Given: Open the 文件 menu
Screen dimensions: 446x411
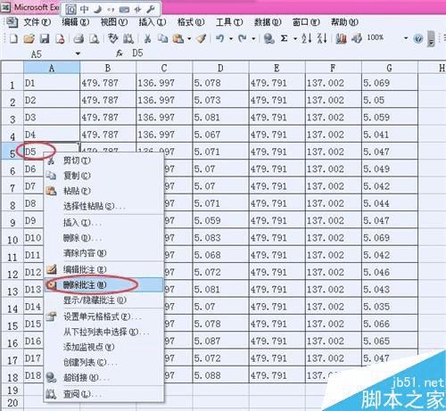Looking at the screenshot, I should click(37, 22).
